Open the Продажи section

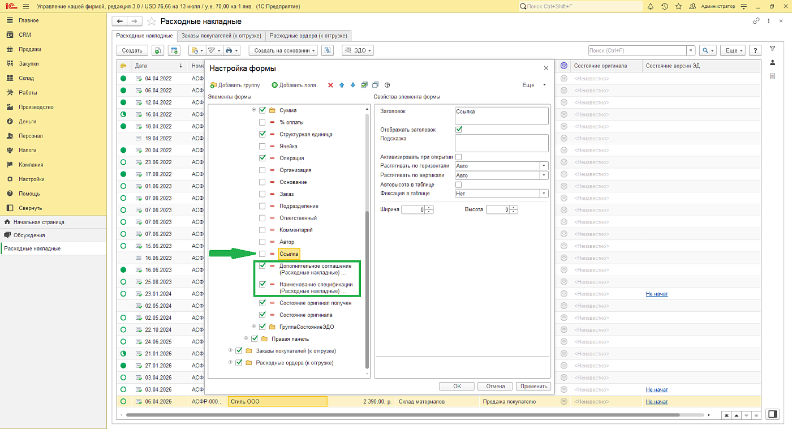29,49
